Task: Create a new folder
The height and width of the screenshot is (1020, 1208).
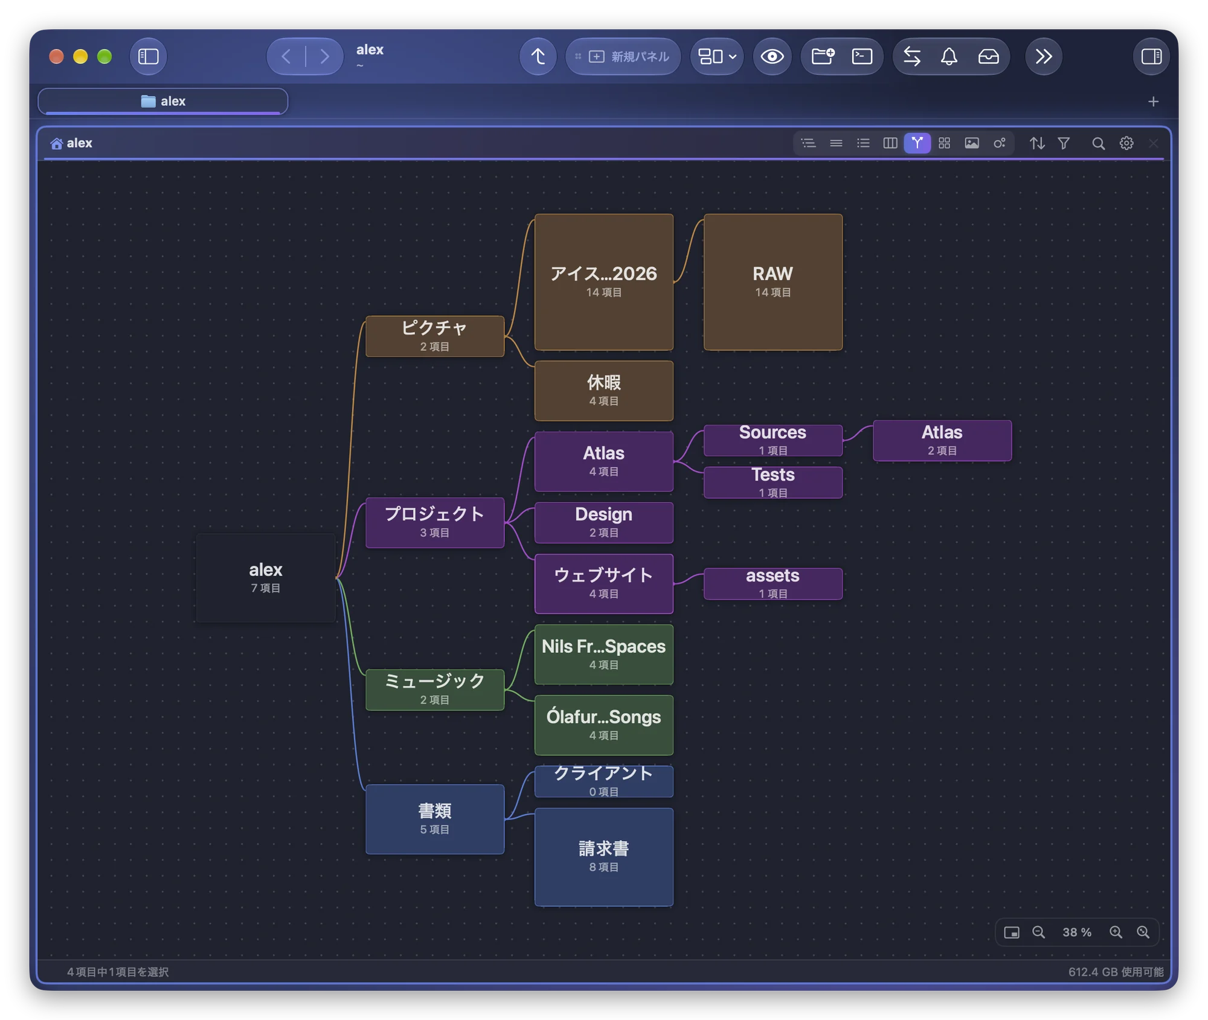Action: pos(823,57)
